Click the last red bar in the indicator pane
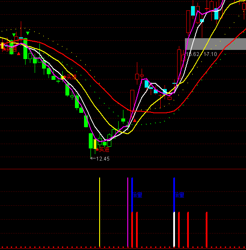Viewport: 246px width, 250px height. (207, 230)
